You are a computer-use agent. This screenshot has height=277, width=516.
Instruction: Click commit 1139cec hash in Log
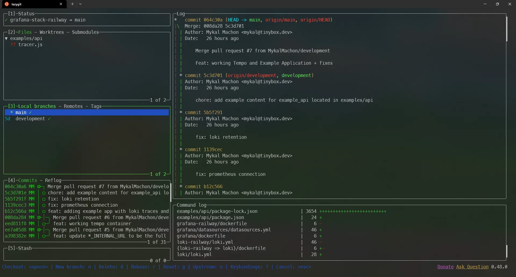(x=213, y=150)
